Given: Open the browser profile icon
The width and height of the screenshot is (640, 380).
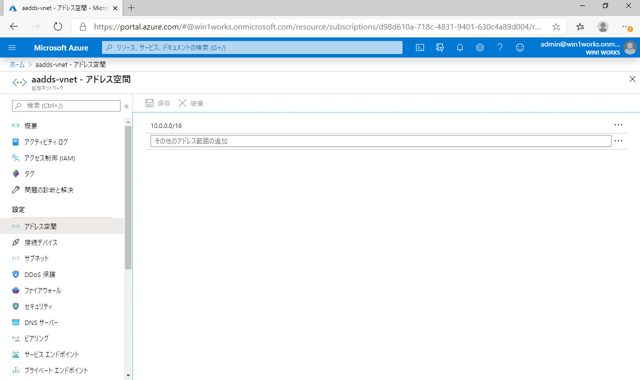Looking at the screenshot, I should [603, 26].
